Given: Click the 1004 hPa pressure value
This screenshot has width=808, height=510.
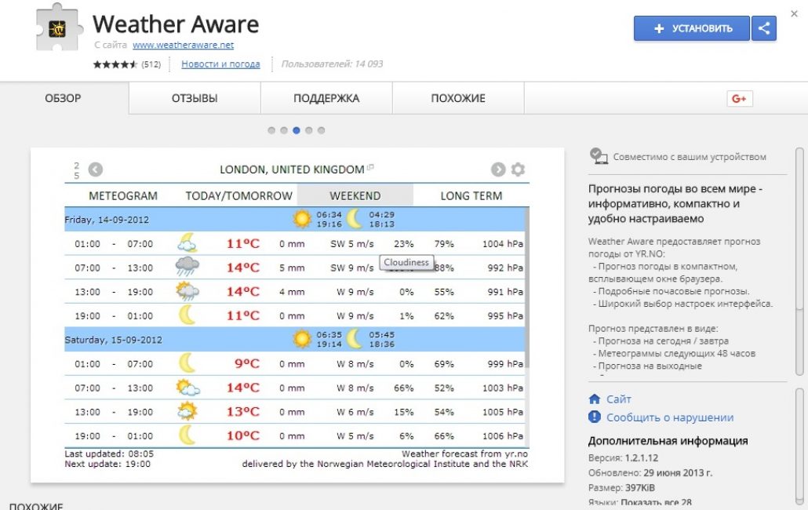Looking at the screenshot, I should 502,244.
